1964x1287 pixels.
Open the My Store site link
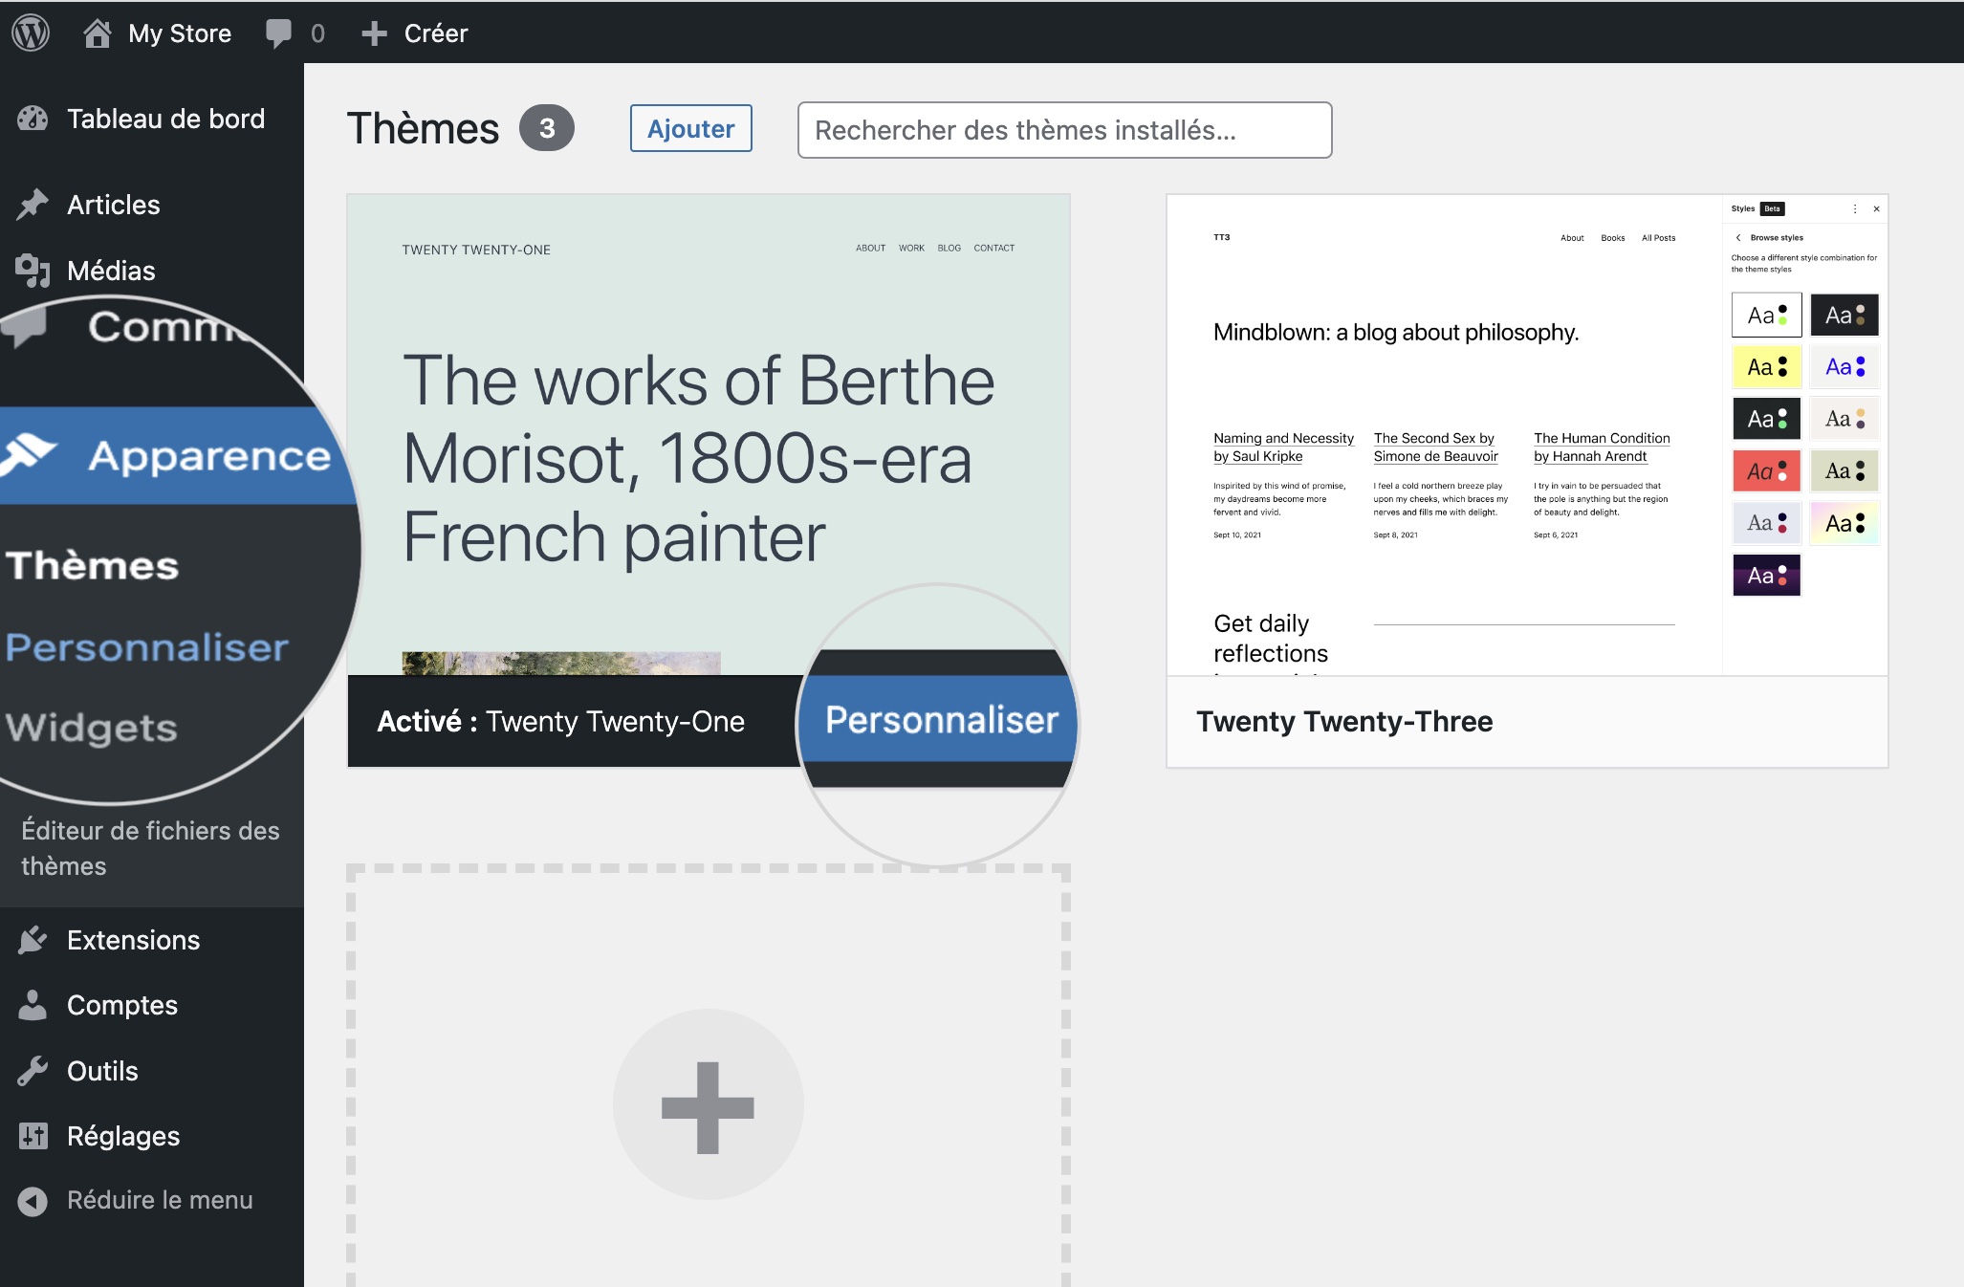pos(180,33)
